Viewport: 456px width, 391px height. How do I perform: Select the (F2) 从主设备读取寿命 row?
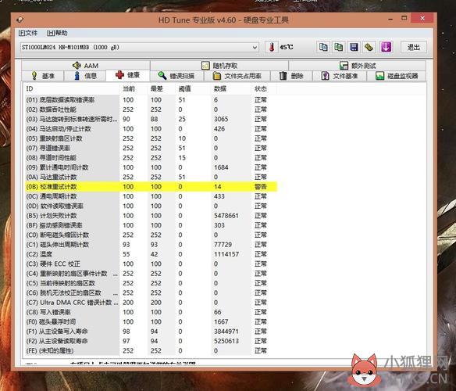click(151, 341)
